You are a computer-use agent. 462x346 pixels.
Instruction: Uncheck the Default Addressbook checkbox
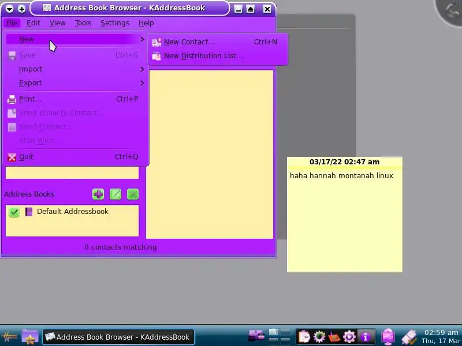[x=14, y=212]
